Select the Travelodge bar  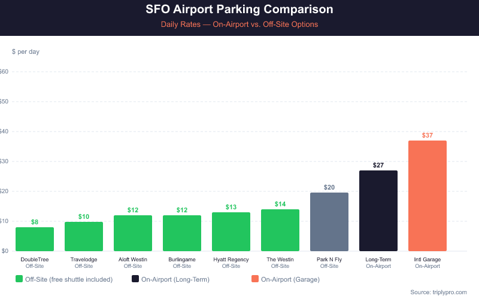84,236
